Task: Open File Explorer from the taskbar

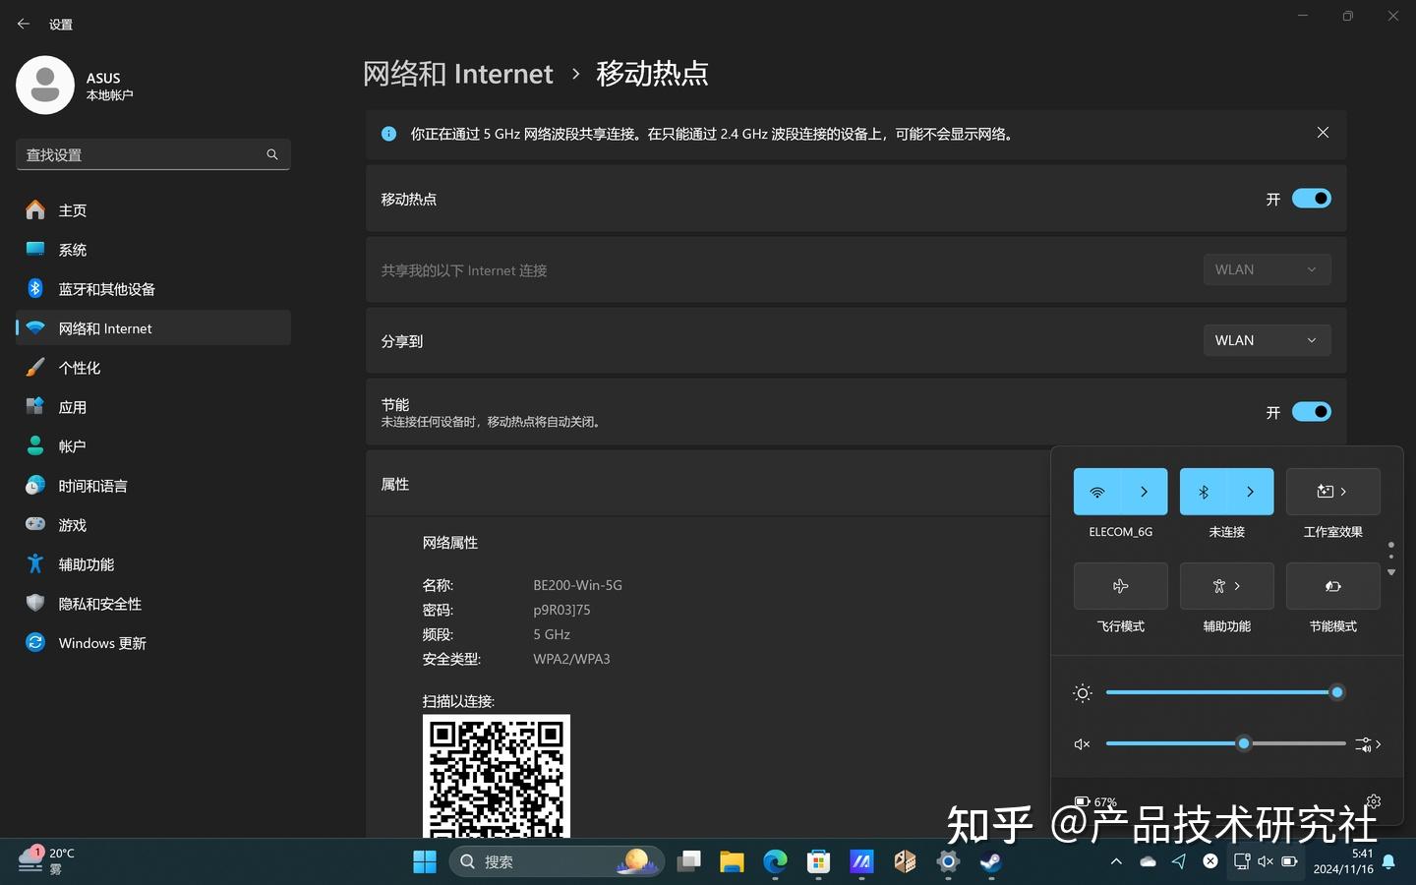Action: click(x=732, y=861)
